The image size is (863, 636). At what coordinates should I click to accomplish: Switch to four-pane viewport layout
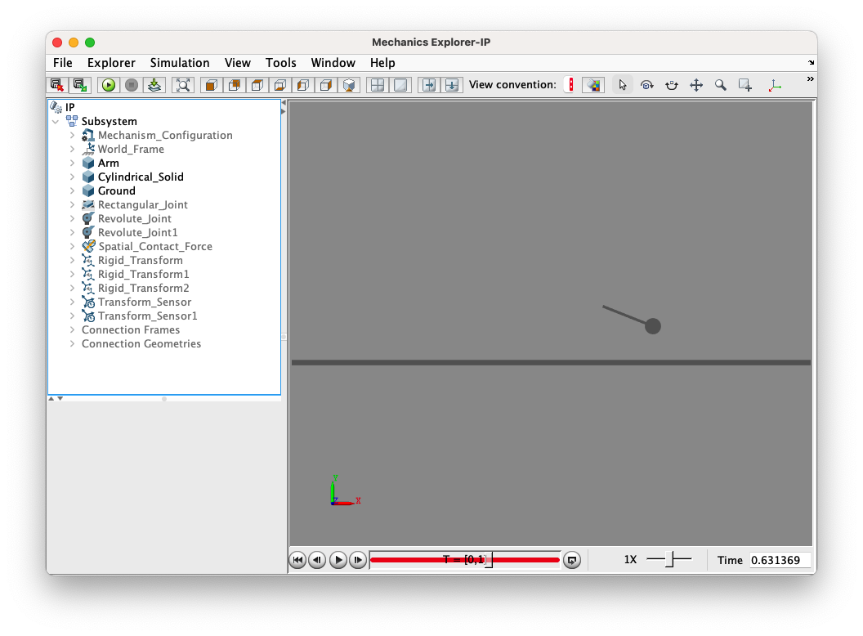pos(377,85)
